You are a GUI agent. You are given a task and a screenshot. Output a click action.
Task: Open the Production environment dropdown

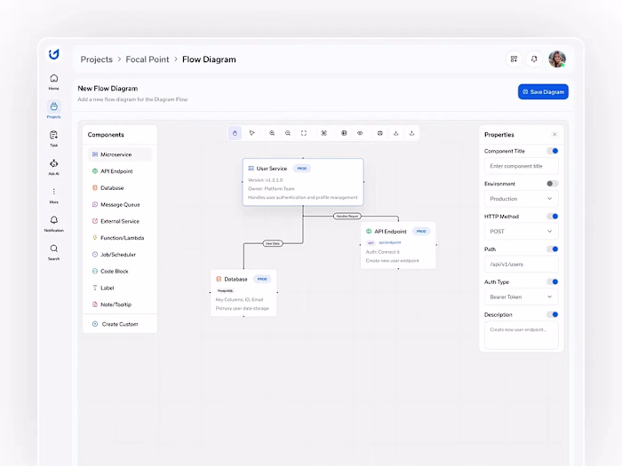[x=522, y=199]
